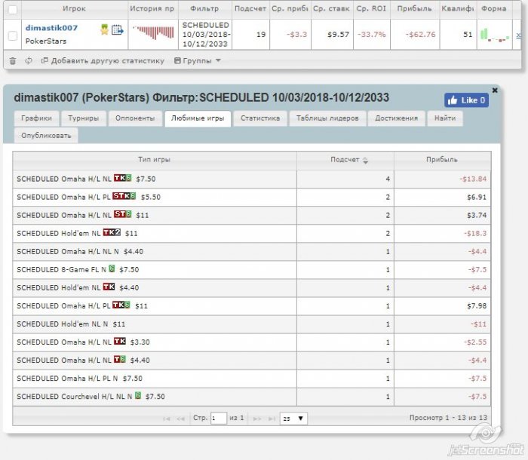528x460 pixels.
Task: Click the Игрок column header
Action: click(x=75, y=10)
